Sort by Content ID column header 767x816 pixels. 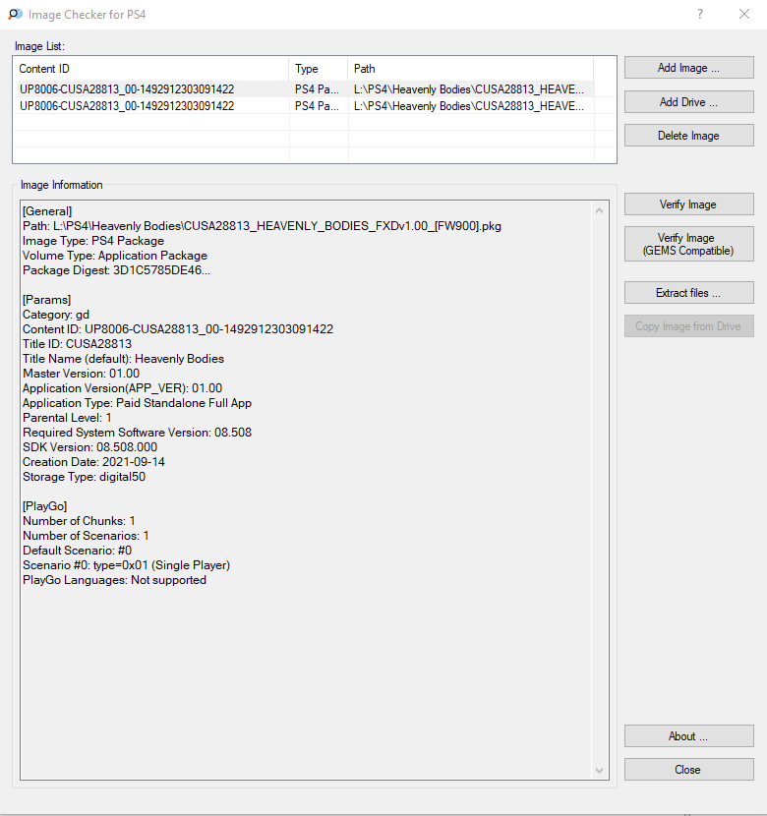pyautogui.click(x=150, y=69)
